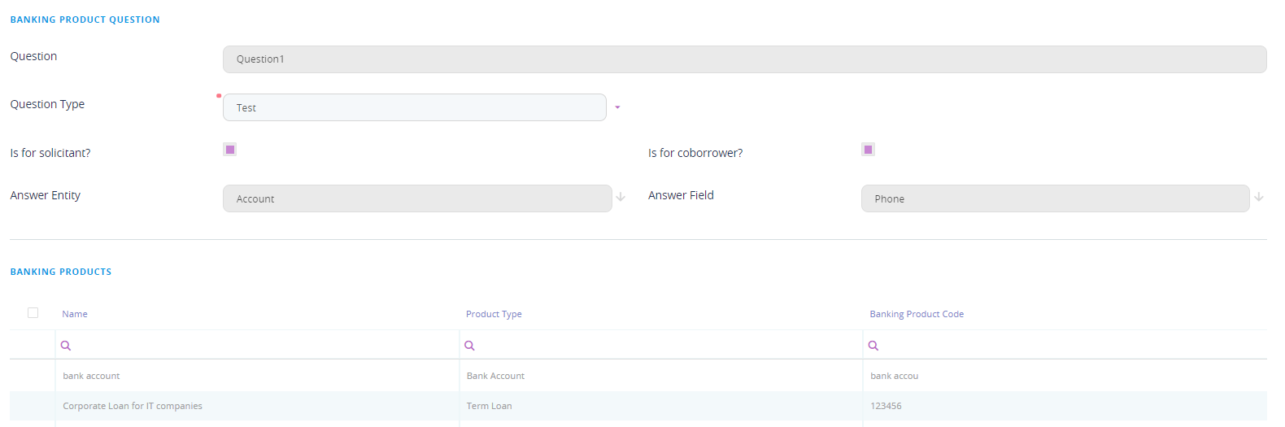Click the Term Loan product type cell
The image size is (1285, 427).
(x=490, y=406)
